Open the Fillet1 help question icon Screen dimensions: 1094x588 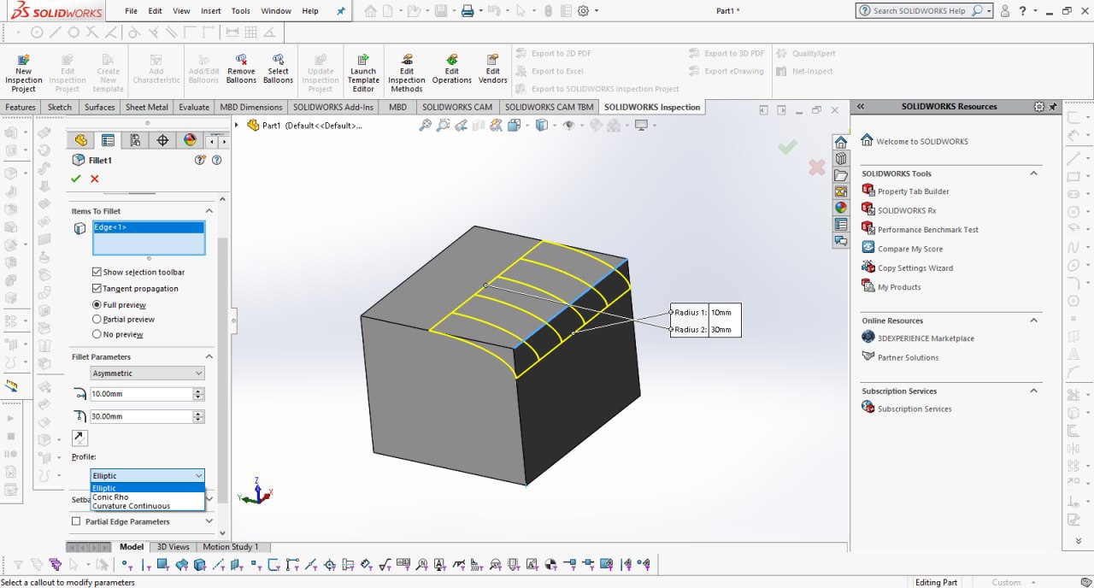click(216, 160)
